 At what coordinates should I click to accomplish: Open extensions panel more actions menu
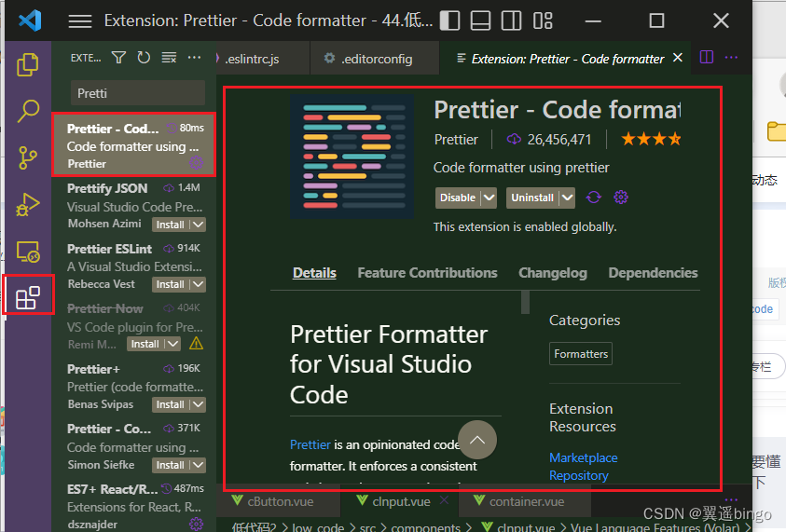click(x=194, y=58)
